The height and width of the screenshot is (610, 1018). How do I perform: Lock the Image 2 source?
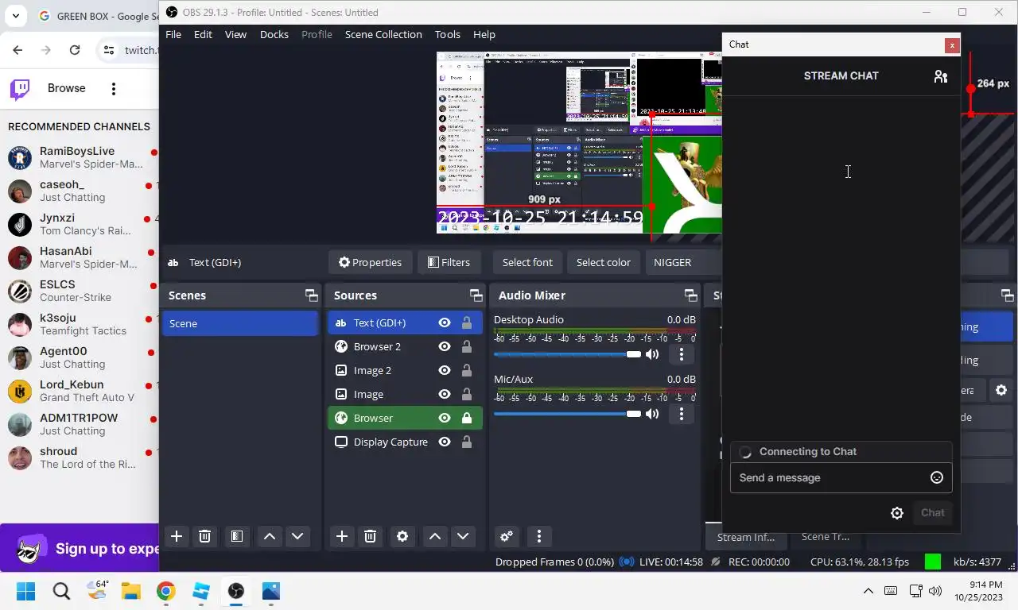(x=467, y=370)
